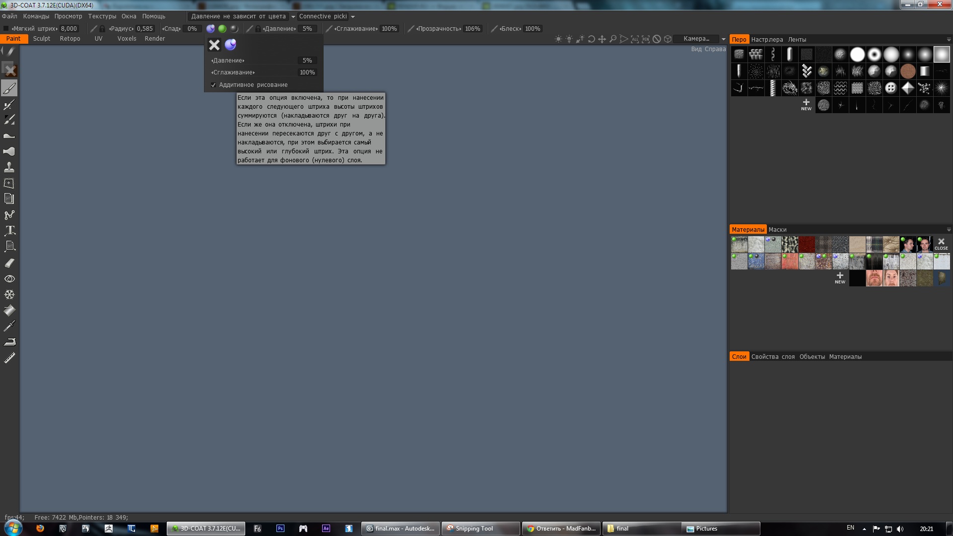Toggle the lock icon beside Радиус
Image resolution: width=953 pixels, height=536 pixels.
pyautogui.click(x=102, y=29)
